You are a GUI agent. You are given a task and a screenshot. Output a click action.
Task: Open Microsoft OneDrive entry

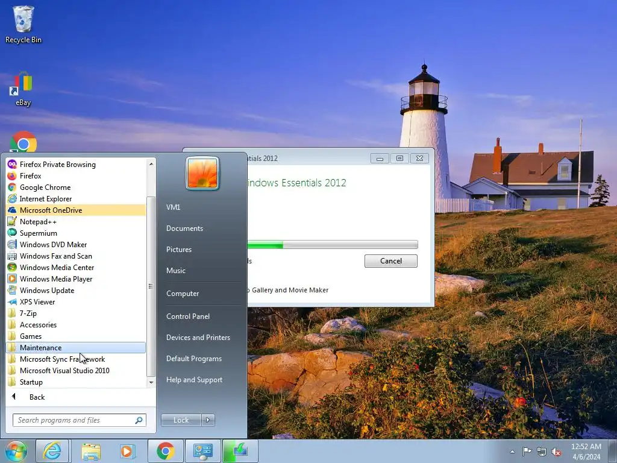(76, 210)
